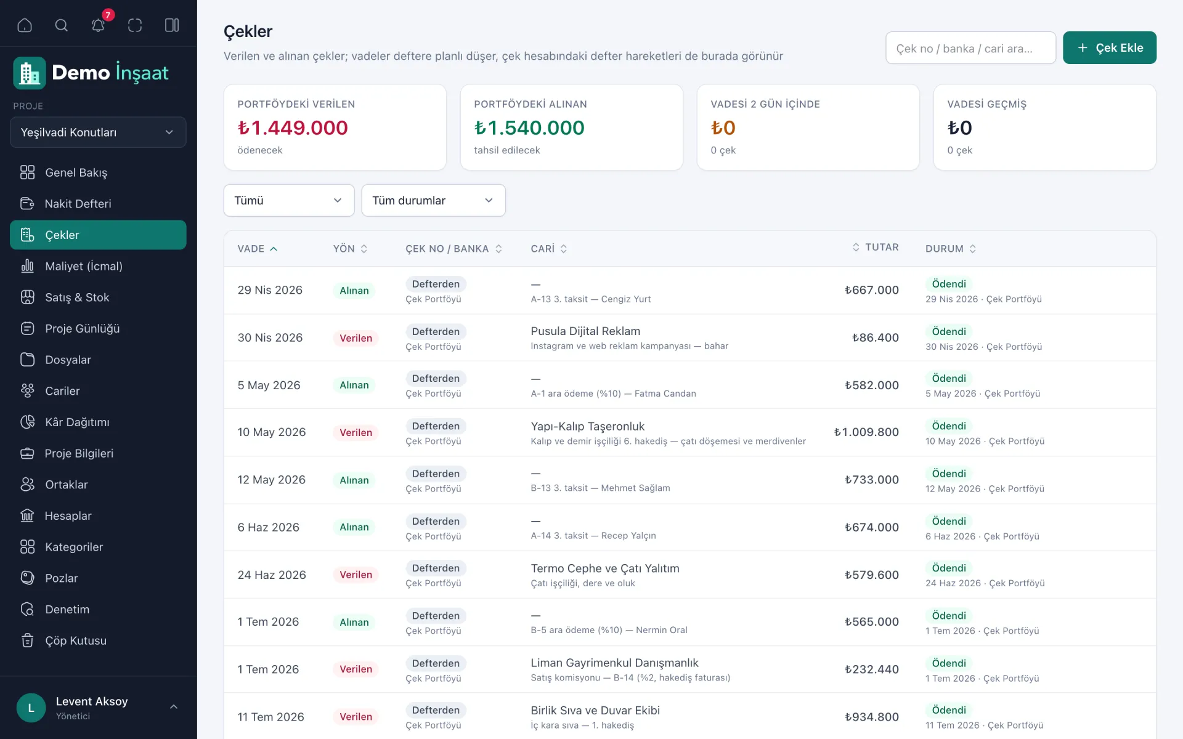The image size is (1183, 739).
Task: Toggle fullscreen mode icon
Action: coord(135,25)
